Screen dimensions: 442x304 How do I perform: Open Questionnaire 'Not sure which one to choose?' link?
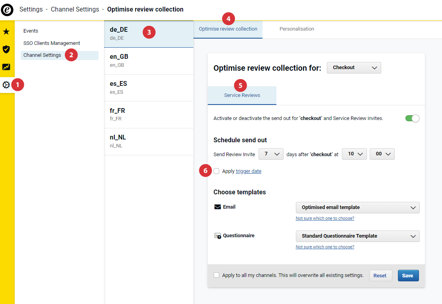point(325,247)
